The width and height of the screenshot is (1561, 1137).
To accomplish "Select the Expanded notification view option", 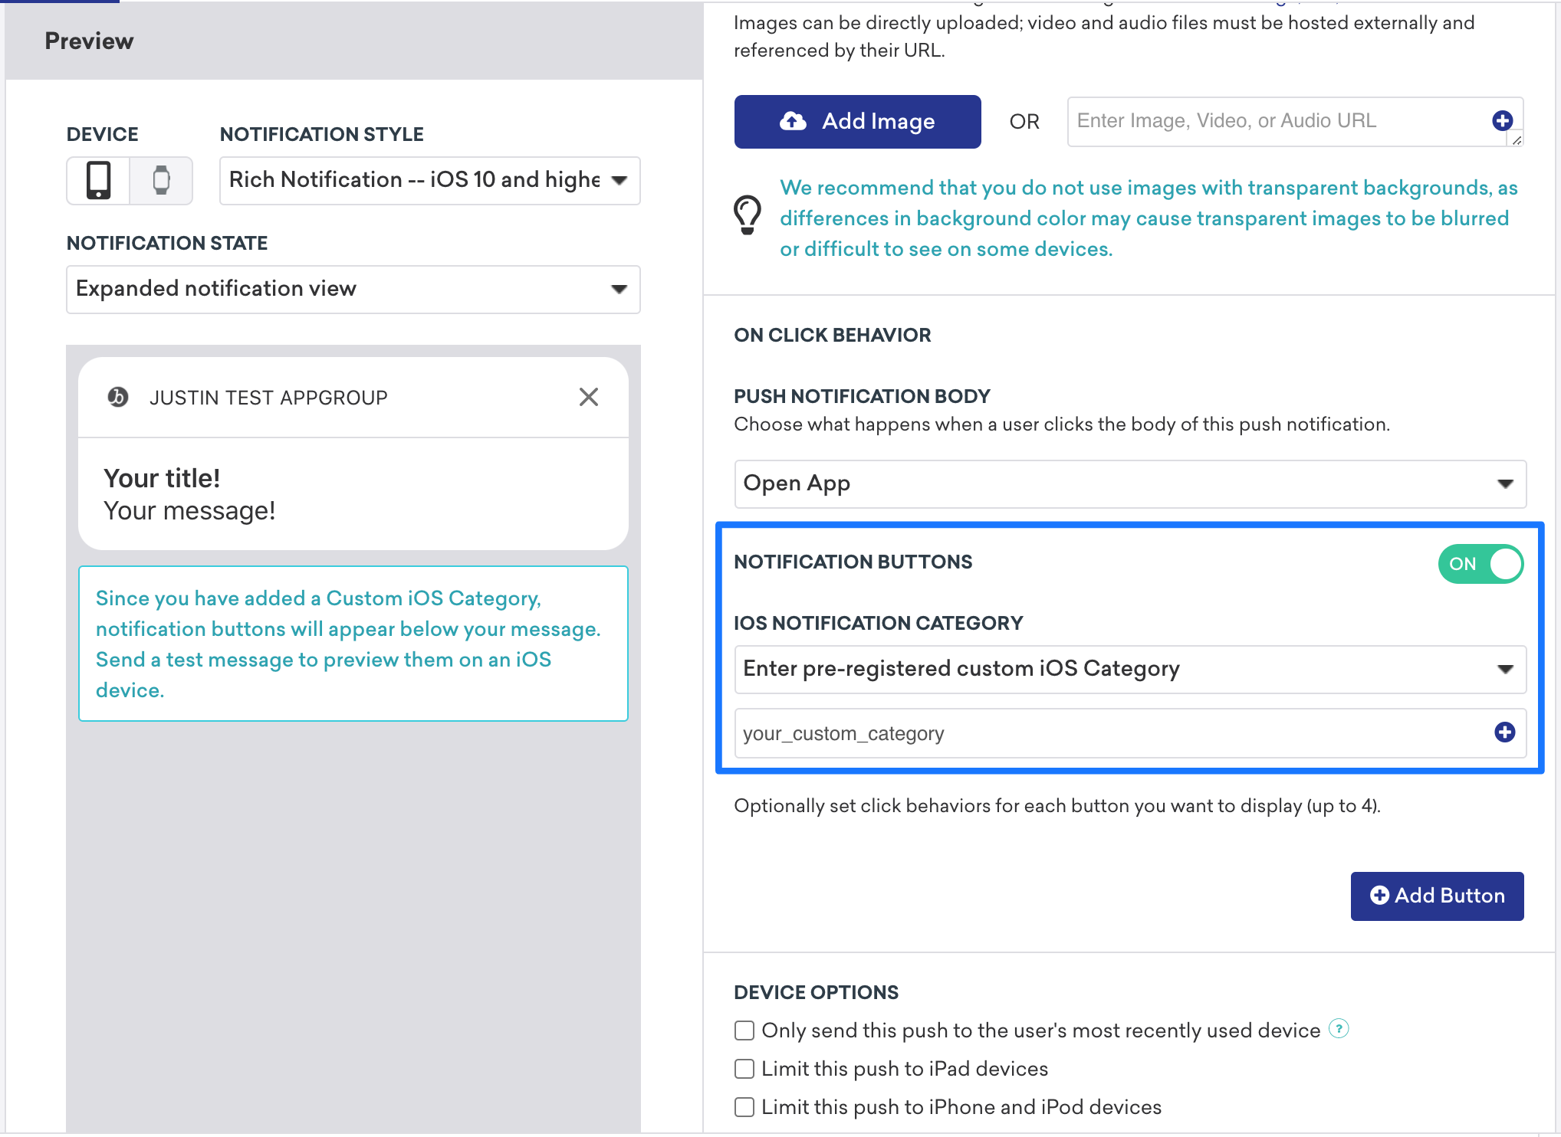I will click(x=350, y=288).
